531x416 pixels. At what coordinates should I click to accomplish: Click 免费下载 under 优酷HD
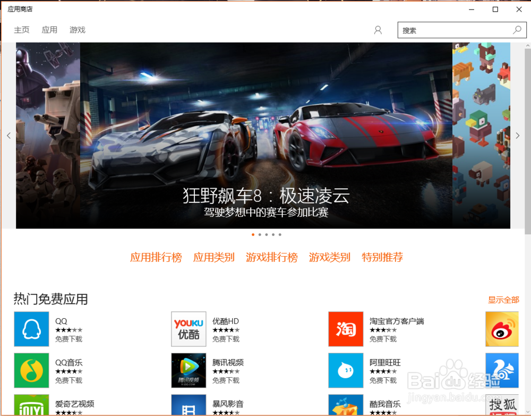(x=226, y=339)
